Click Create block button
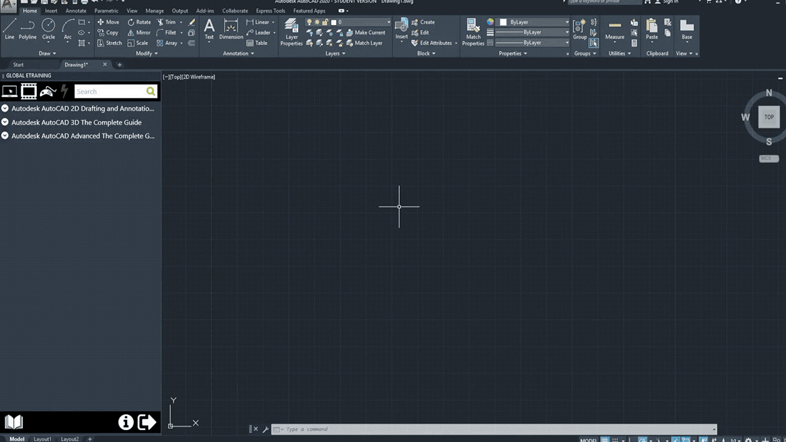The height and width of the screenshot is (442, 786). coord(423,22)
